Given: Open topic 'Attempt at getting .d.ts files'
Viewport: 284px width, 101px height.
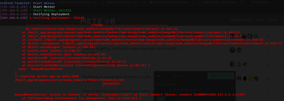Looking at the screenshot, I should click(x=130, y=49).
